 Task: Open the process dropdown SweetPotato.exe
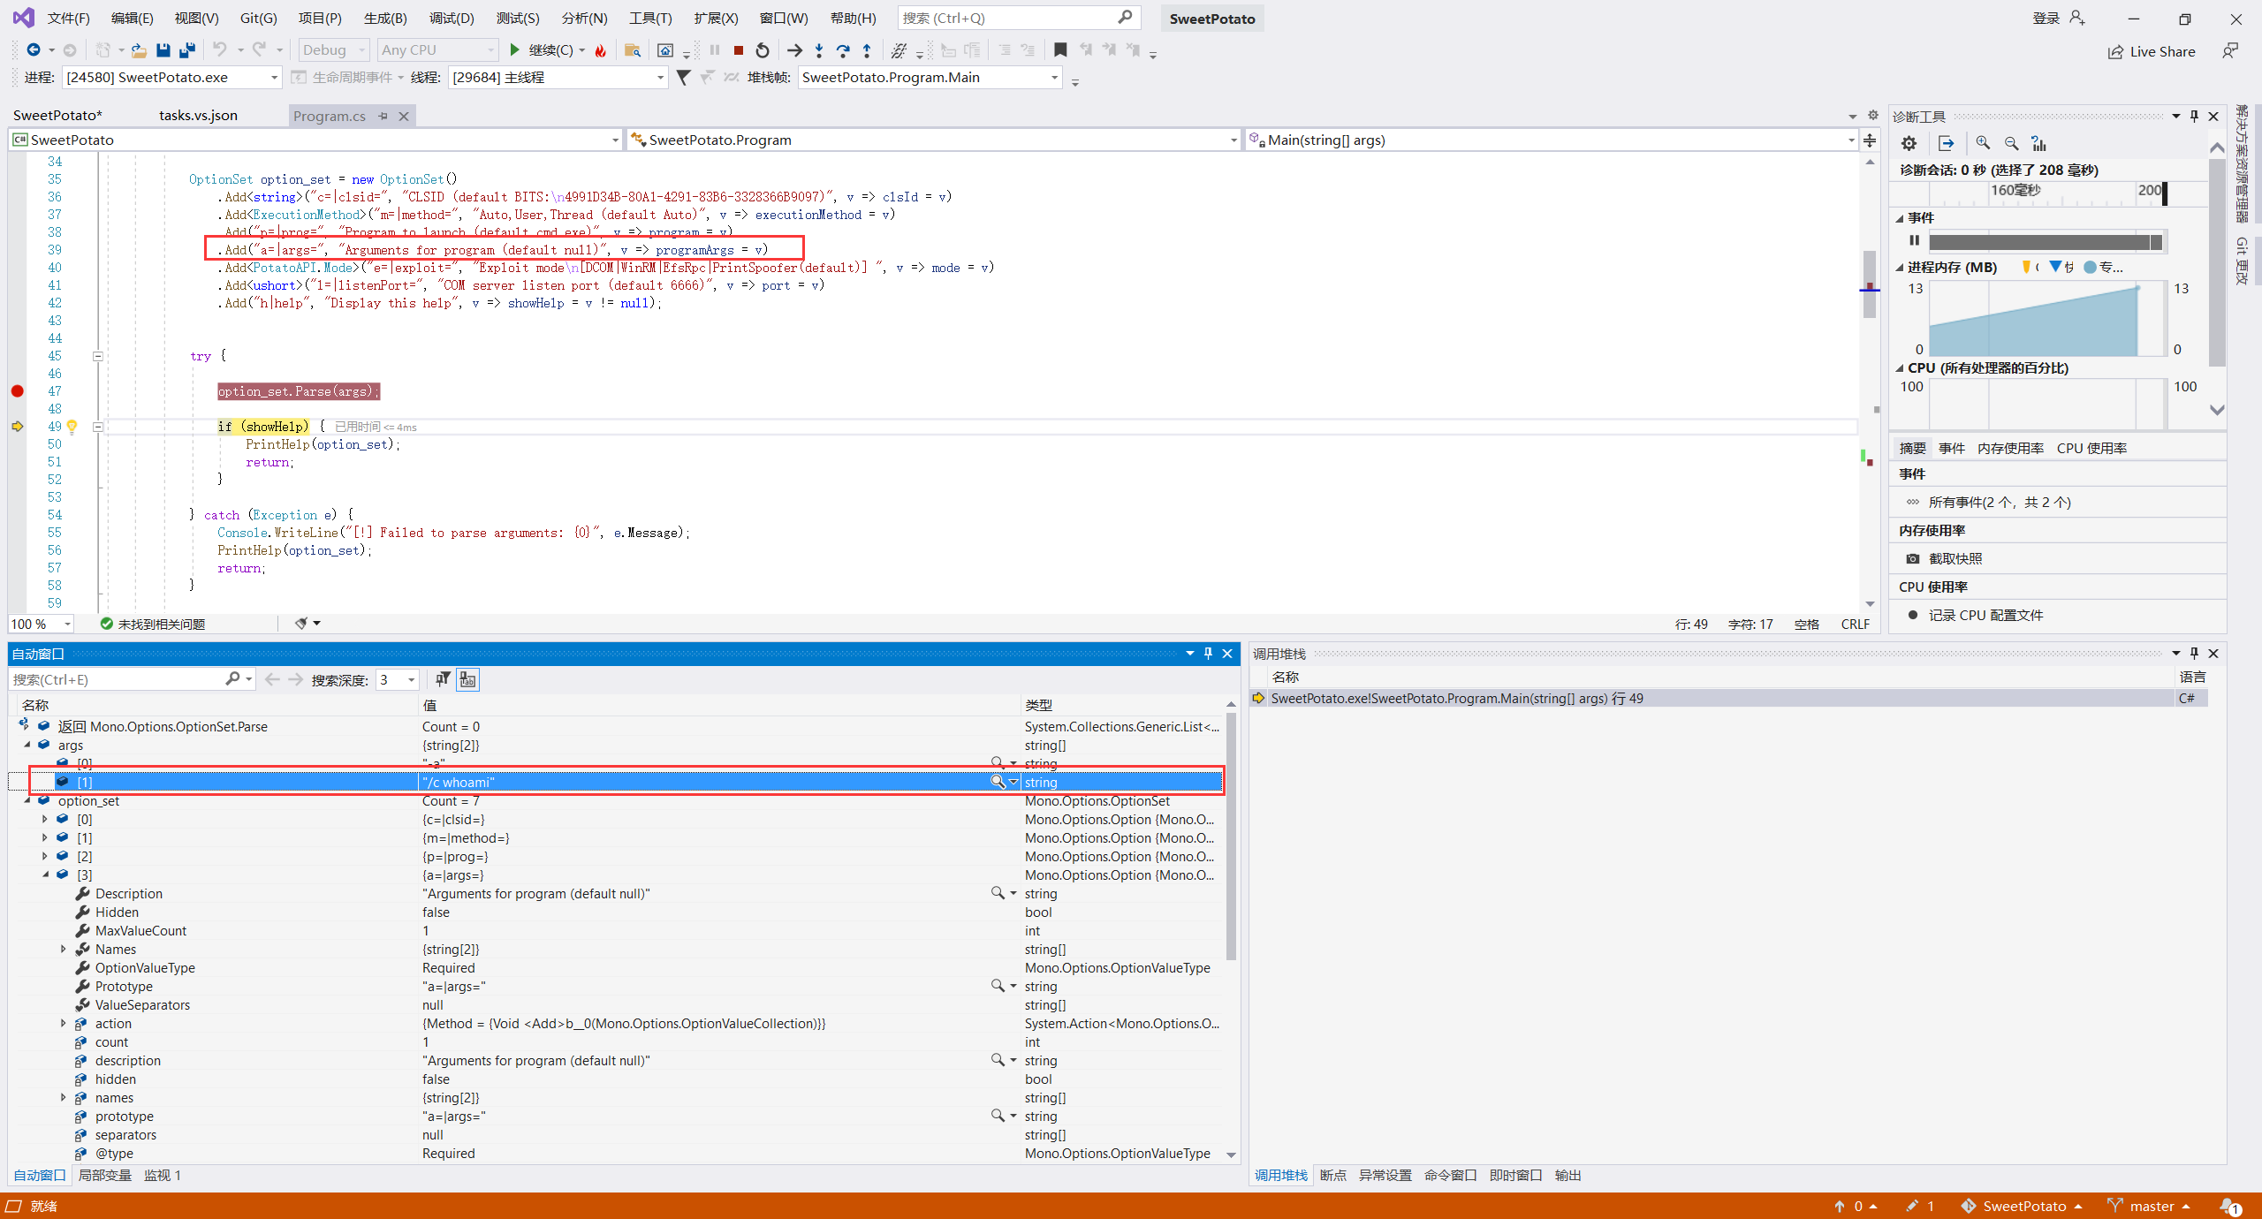click(x=274, y=78)
